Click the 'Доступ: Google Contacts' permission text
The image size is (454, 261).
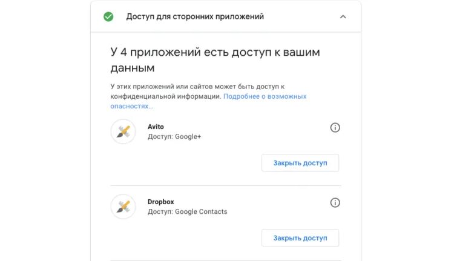(x=187, y=211)
